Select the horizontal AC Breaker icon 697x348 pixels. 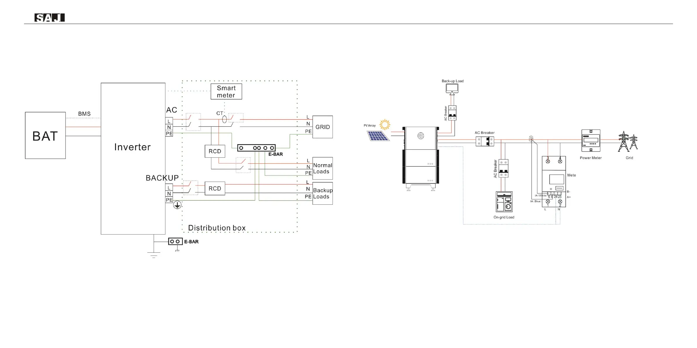click(485, 142)
